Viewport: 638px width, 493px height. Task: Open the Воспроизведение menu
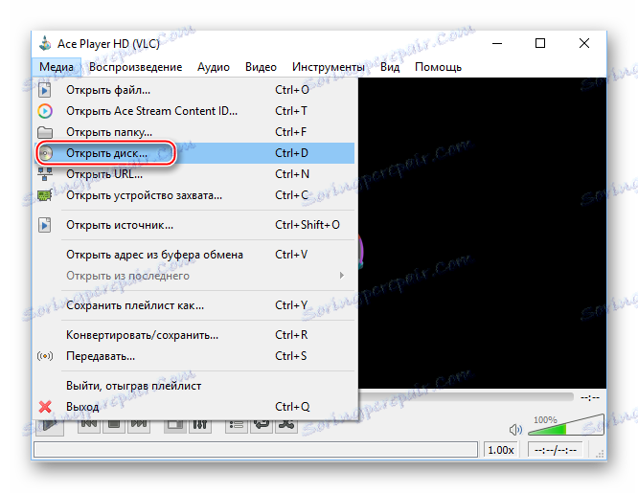point(135,67)
